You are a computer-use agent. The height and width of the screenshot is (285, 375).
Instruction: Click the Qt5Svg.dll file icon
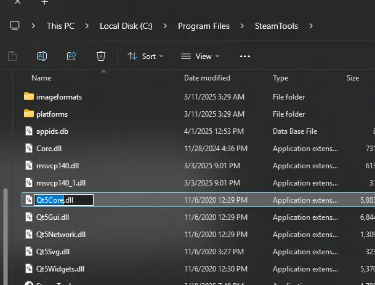pyautogui.click(x=29, y=251)
